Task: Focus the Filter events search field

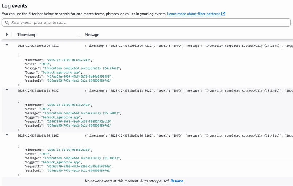Action: tap(146, 23)
